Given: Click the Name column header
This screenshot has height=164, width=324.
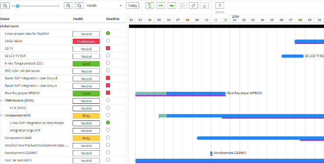Looking at the screenshot, I should coord(5,19).
